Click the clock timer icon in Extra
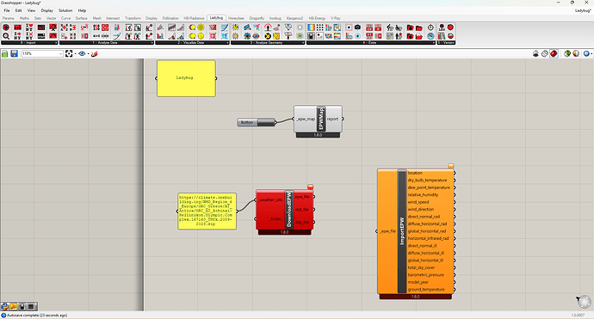 point(430,28)
